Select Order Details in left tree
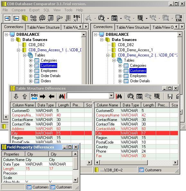This screenshot has width=186, height=191. coord(51,76)
